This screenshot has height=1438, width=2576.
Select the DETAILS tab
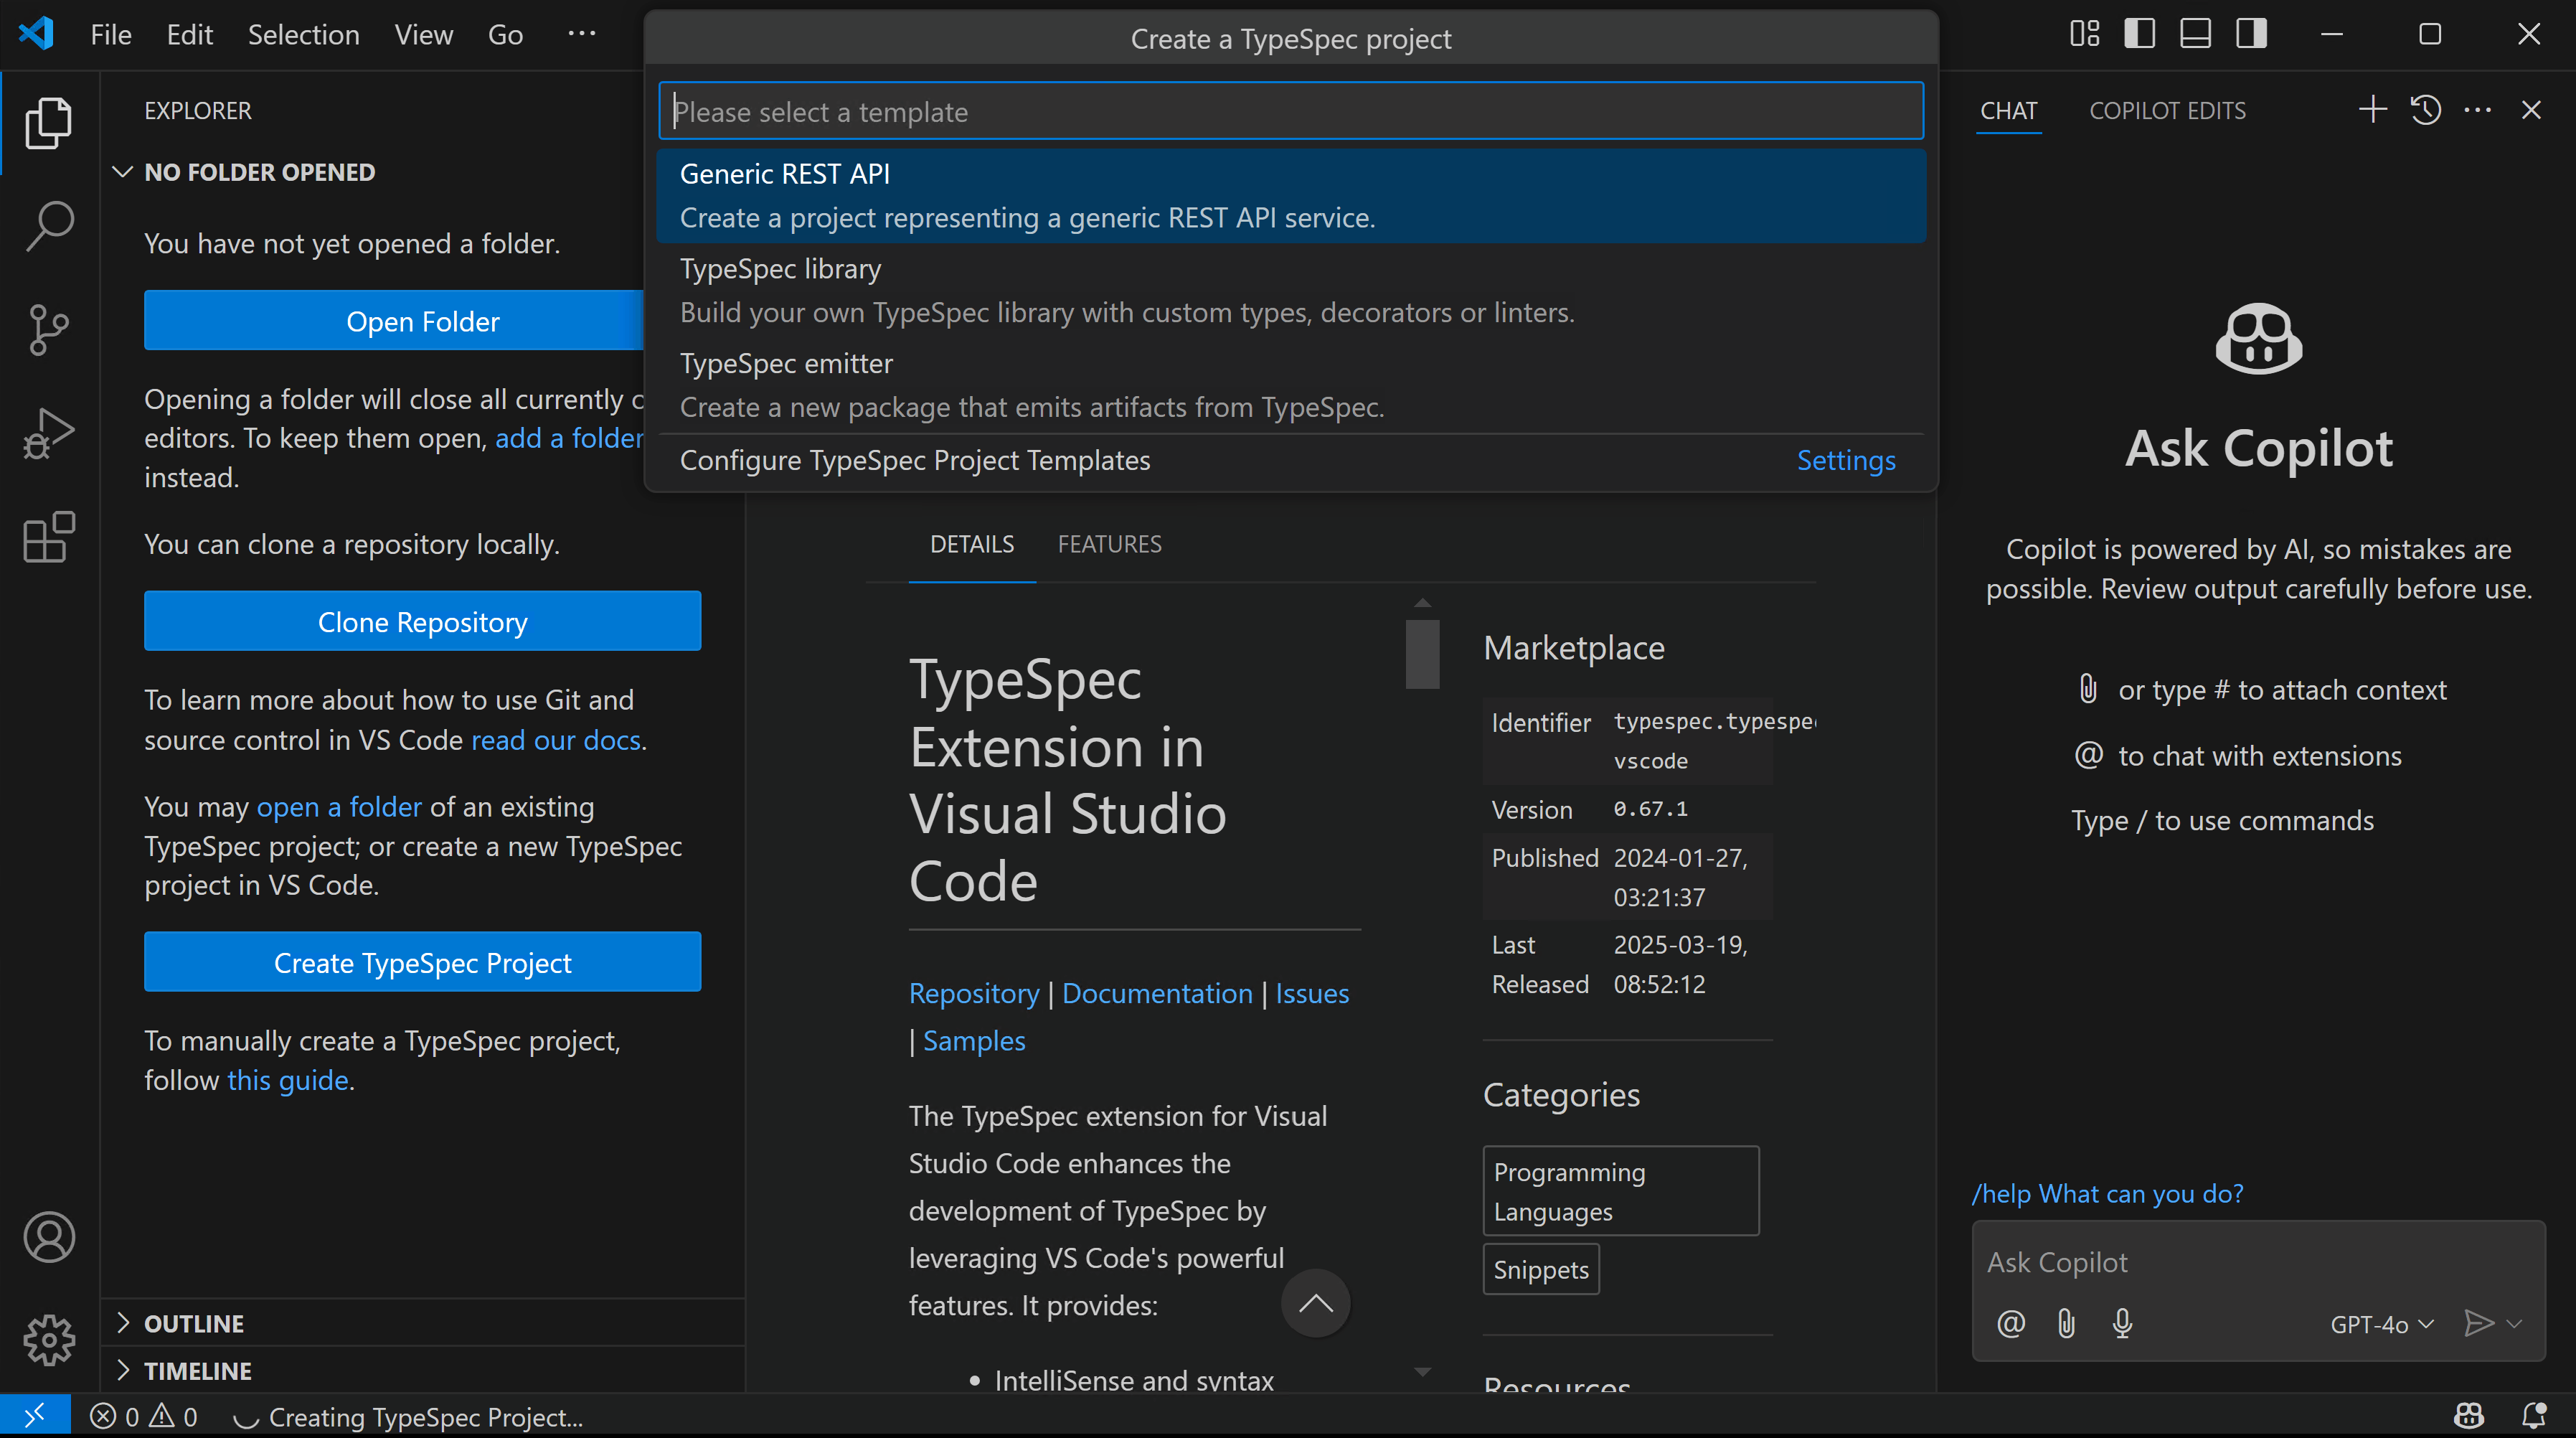tap(971, 544)
